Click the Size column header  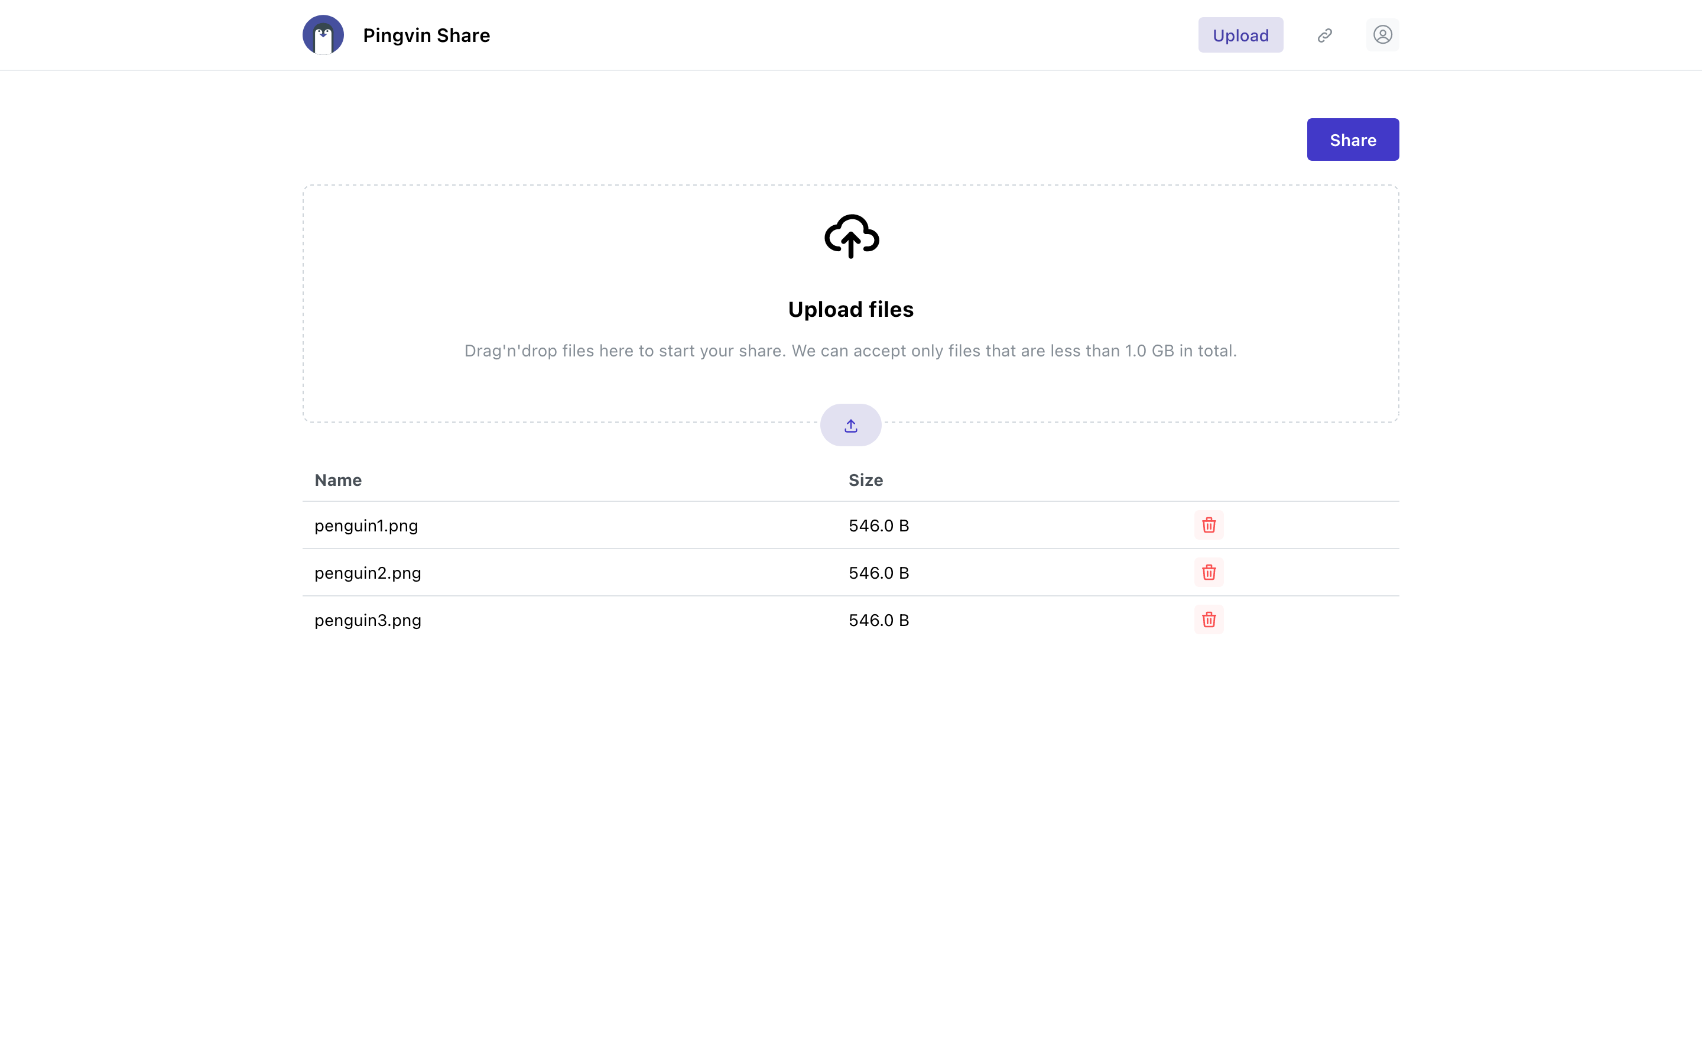point(865,480)
